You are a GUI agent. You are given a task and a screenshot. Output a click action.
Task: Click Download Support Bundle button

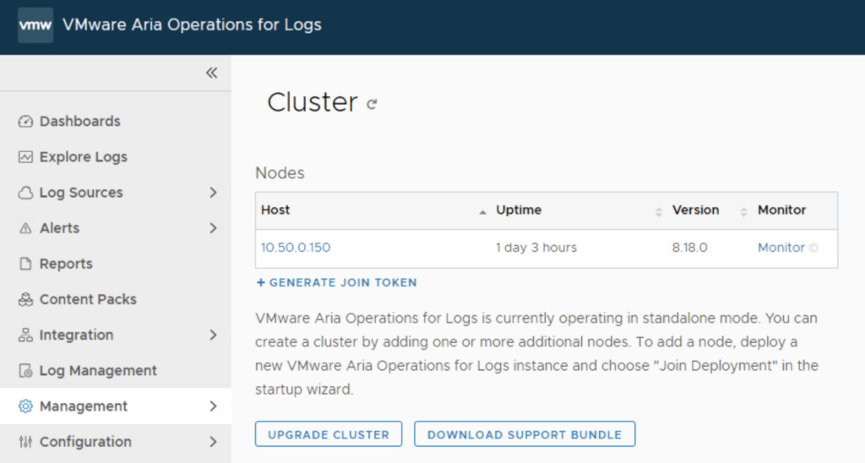click(x=524, y=434)
